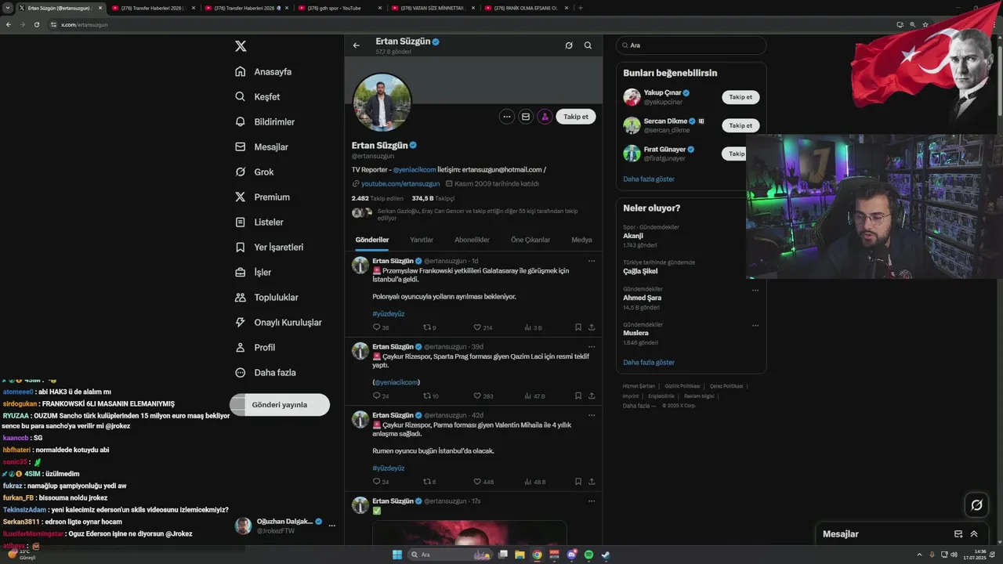This screenshot has width=1003, height=564.
Task: Open options menu on the Qazim Laci post
Action: coord(592,346)
